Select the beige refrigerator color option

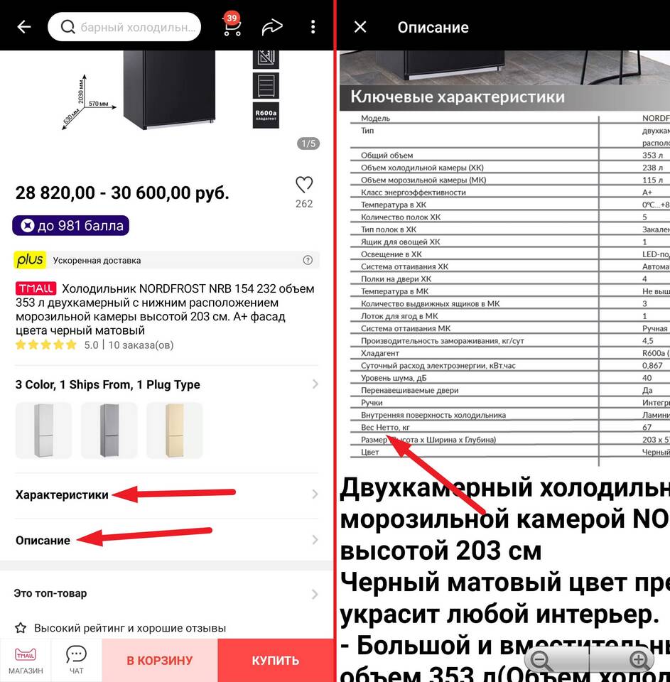click(175, 431)
